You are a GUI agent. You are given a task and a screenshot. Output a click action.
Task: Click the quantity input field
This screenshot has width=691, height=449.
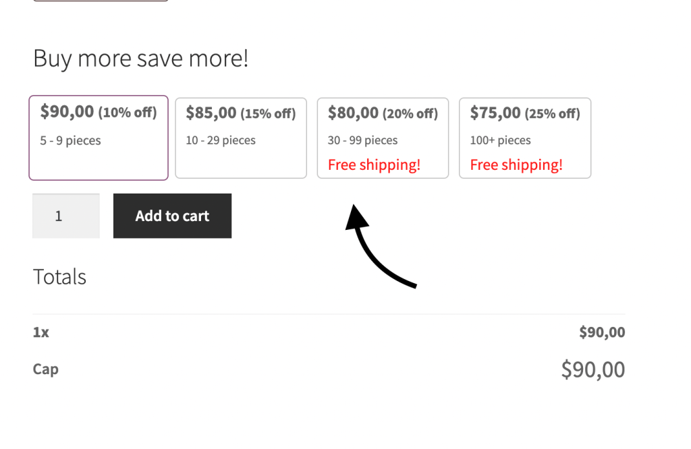(66, 216)
